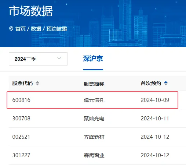Open stock code 300708
Viewport: 186px width, 166px height.
tap(21, 119)
